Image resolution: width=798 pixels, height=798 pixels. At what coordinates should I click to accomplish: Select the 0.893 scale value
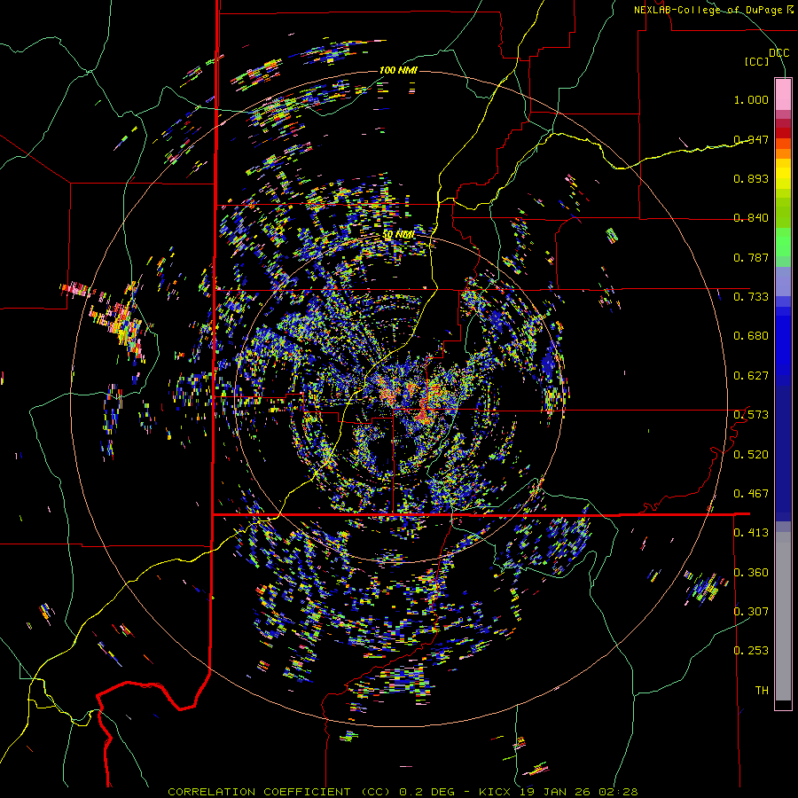point(751,178)
